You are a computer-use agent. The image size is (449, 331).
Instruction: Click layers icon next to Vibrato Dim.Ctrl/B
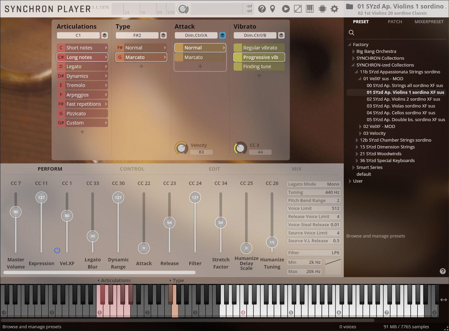tap(281, 35)
